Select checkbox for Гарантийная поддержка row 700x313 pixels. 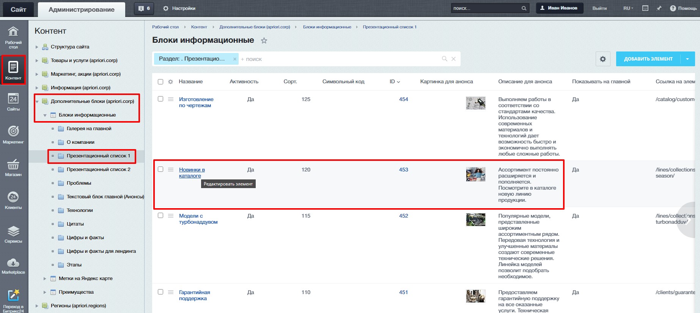160,292
